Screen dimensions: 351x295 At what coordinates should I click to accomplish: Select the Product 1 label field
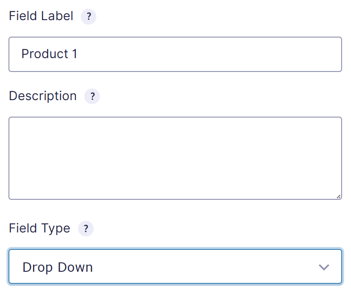click(x=175, y=54)
